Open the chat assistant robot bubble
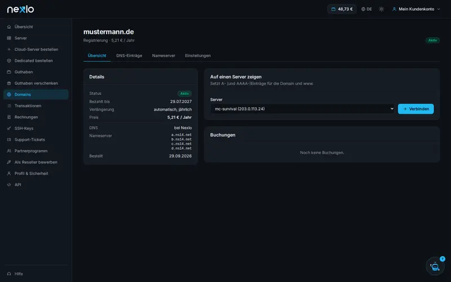This screenshot has width=451, height=282. click(435, 266)
